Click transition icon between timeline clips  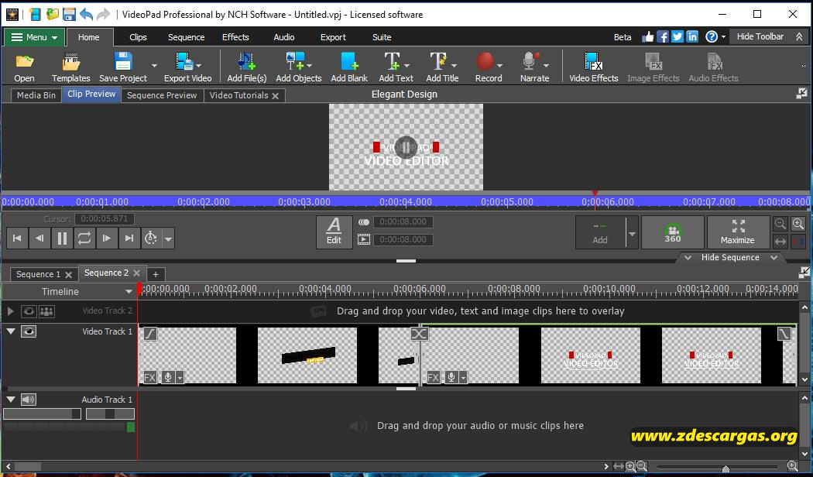pyautogui.click(x=419, y=334)
